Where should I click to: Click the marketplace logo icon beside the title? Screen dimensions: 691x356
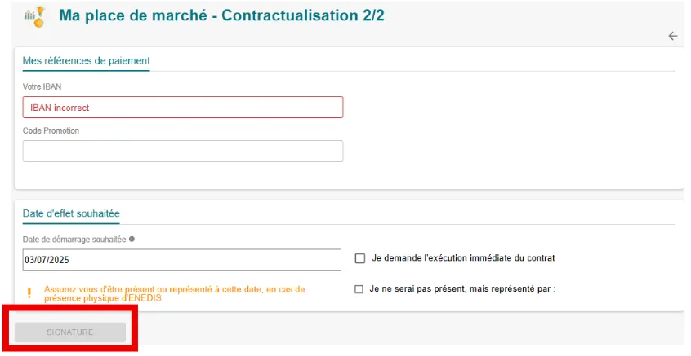[x=34, y=15]
